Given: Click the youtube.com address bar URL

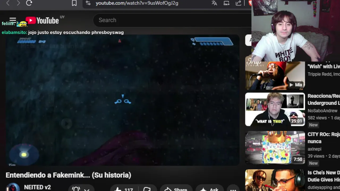Looking at the screenshot, I should click(137, 3).
